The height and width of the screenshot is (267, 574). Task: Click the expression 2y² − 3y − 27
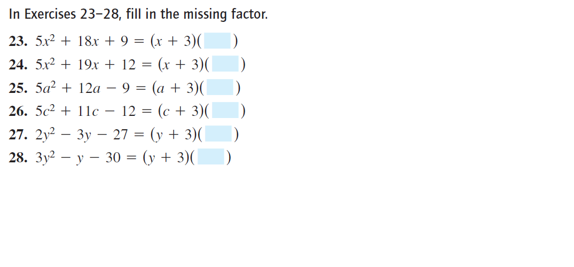(x=82, y=135)
